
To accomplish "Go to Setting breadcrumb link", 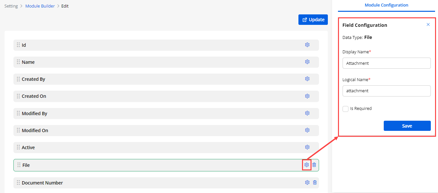I will [x=11, y=6].
